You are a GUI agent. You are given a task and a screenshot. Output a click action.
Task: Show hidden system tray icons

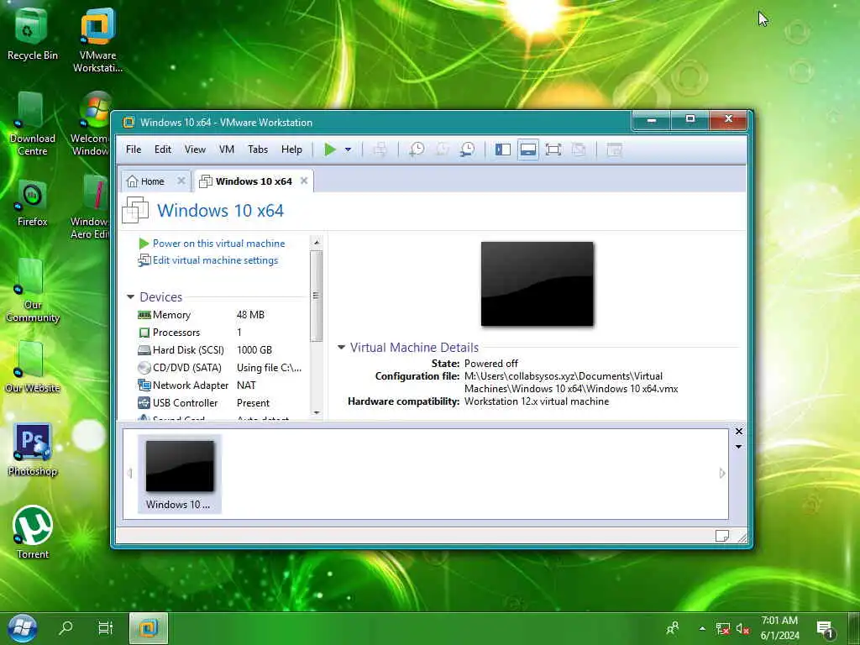click(702, 628)
